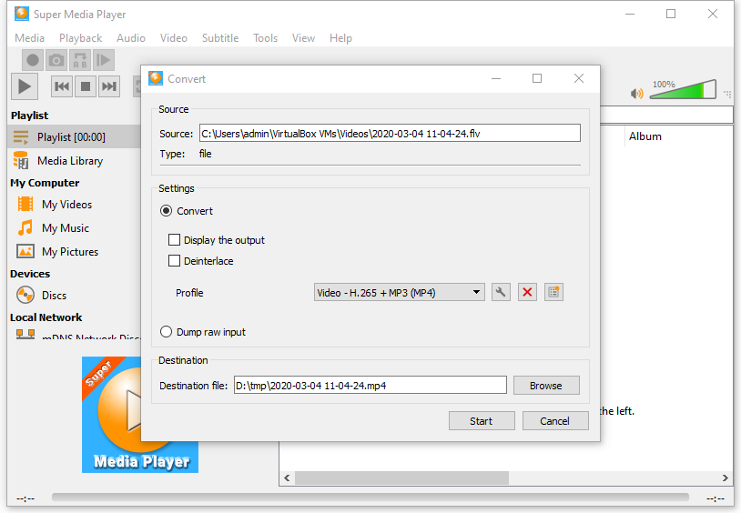The image size is (741, 513).
Task: Toggle A-B loop button
Action: pos(80,60)
